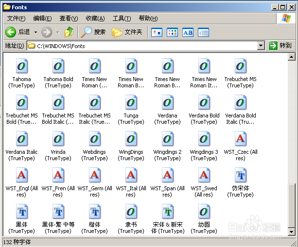Switch to large icons view
Viewport: 298px width, 247px height.
[157, 33]
